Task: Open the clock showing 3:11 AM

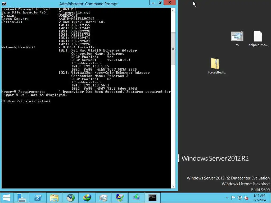Action: [x=259, y=198]
